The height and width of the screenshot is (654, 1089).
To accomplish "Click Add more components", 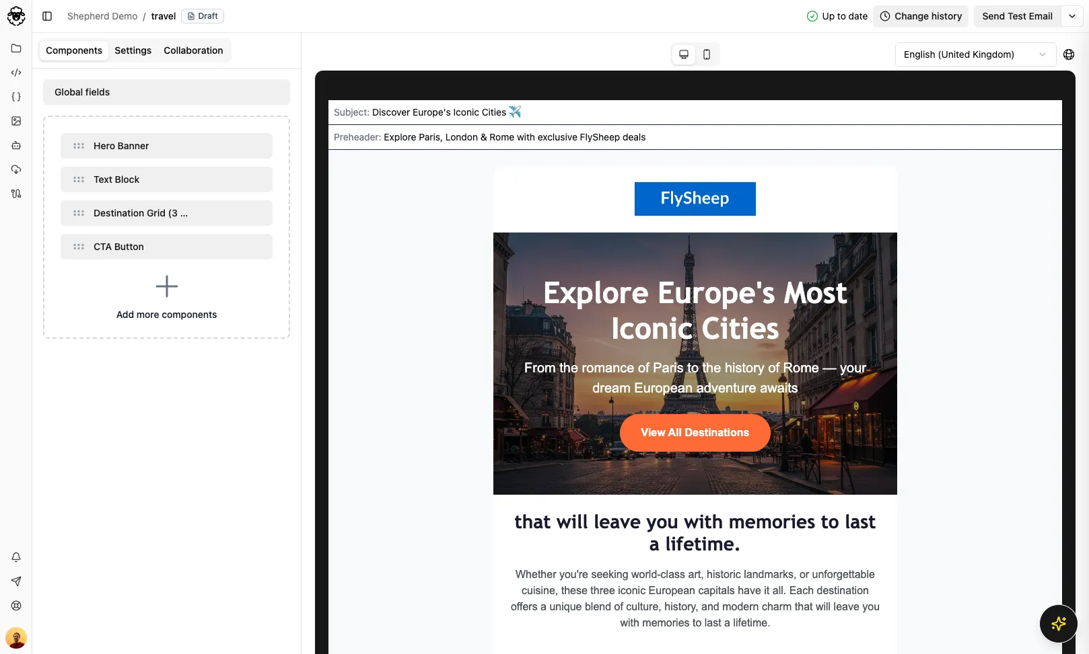I will [x=166, y=298].
